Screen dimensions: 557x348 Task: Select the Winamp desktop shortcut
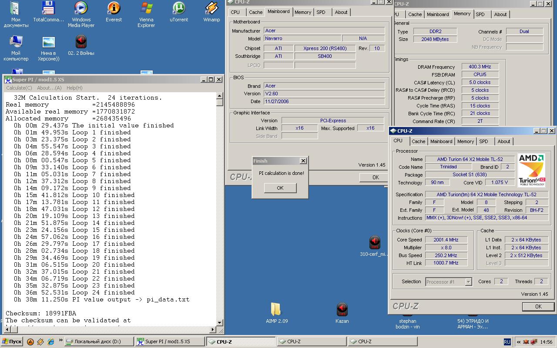point(211,12)
